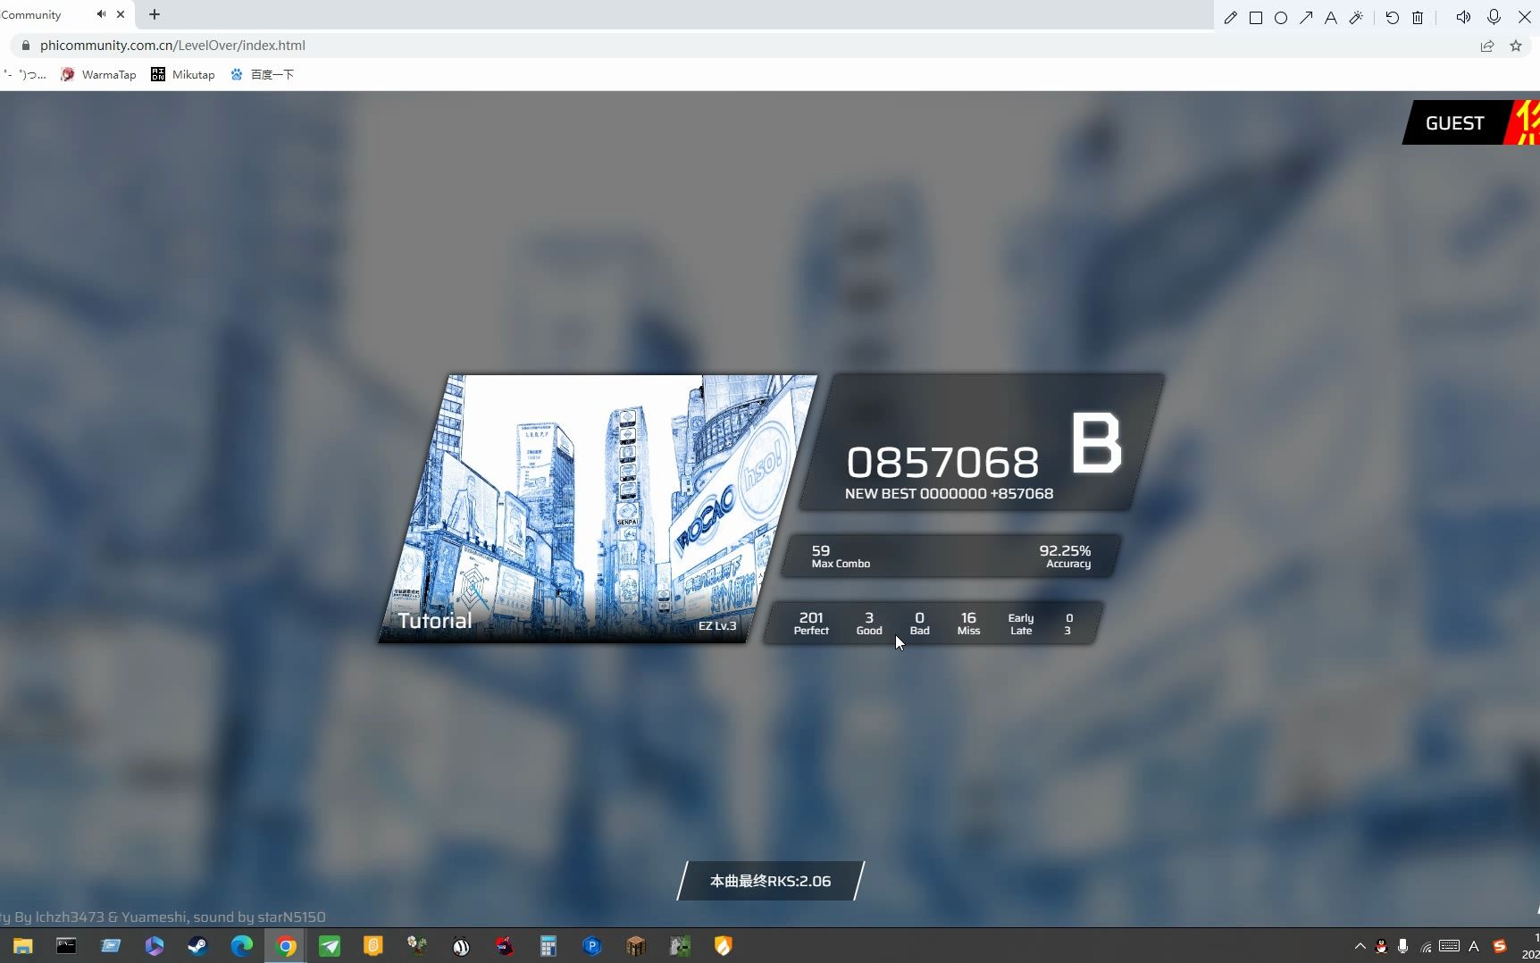1540x963 pixels.
Task: Click the 本曲最终RKS:2.06 banner
Action: (x=771, y=881)
